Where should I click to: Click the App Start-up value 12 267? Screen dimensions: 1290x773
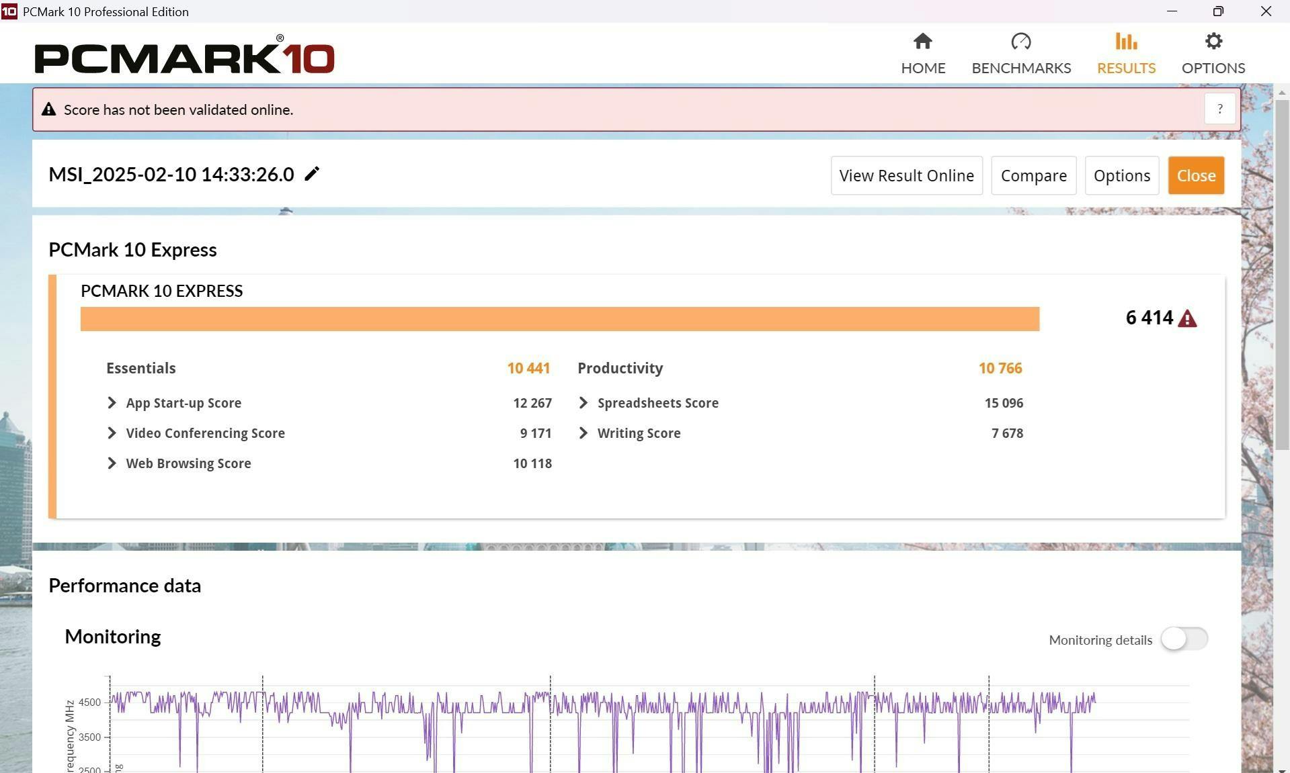click(532, 403)
